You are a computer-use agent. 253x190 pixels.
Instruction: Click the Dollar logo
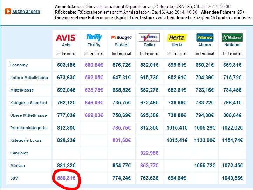(149, 37)
